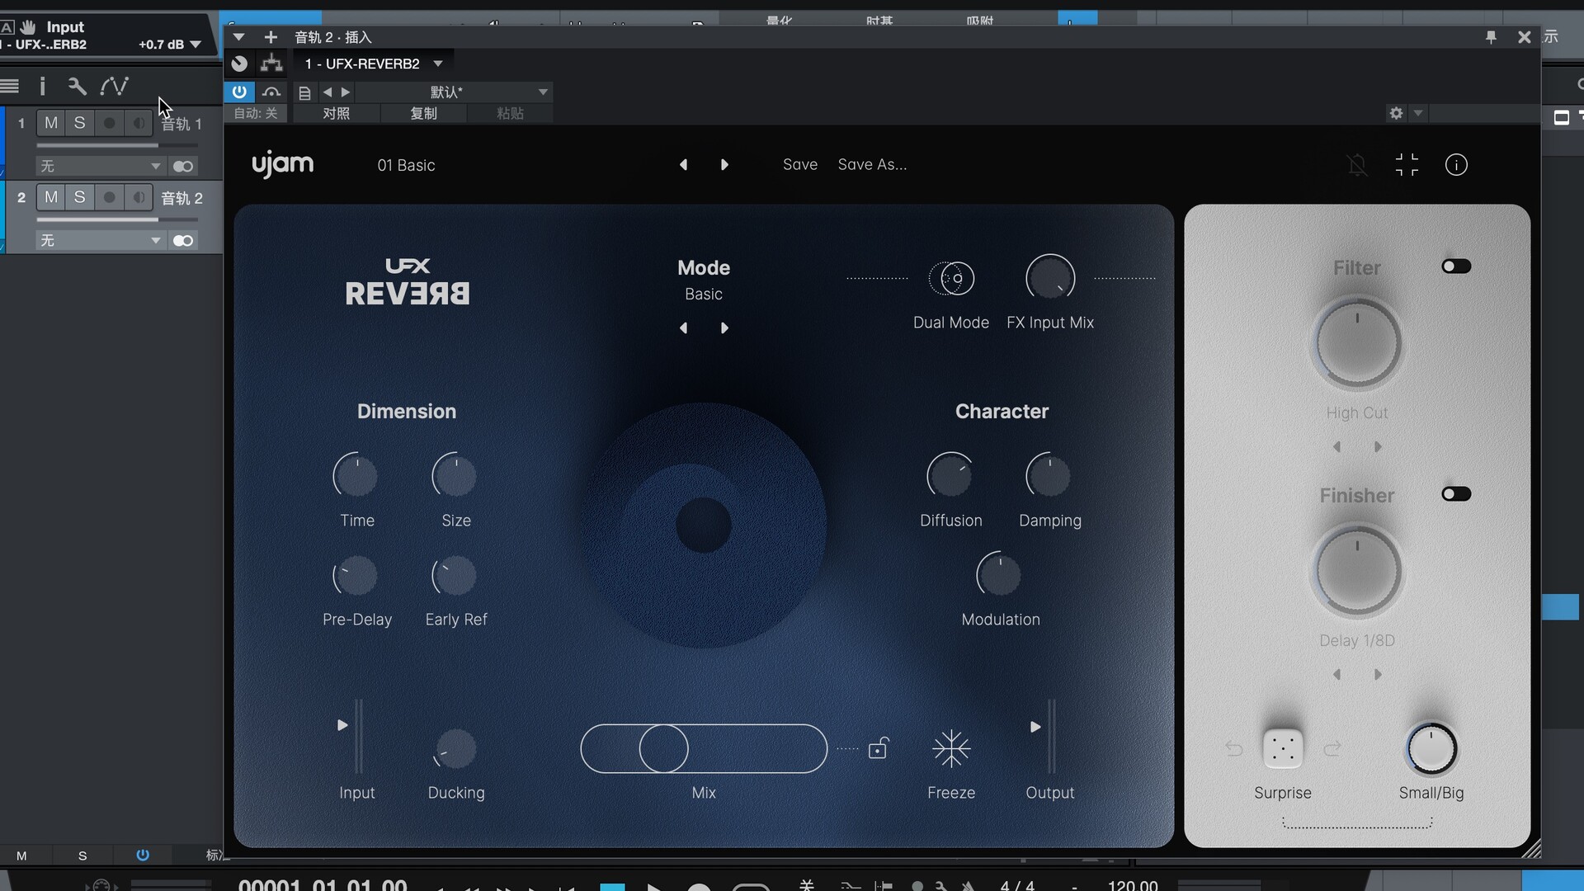
Task: Toggle the stereo link switch on track 1
Action: click(x=183, y=167)
